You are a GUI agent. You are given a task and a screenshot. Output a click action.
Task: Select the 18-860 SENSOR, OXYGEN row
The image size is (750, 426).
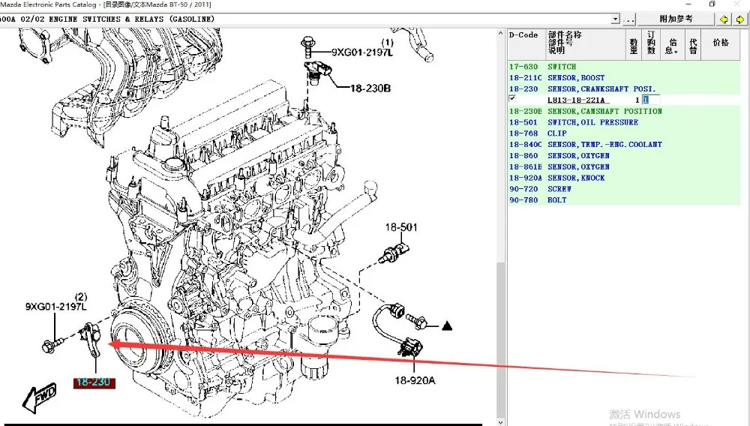pos(624,155)
